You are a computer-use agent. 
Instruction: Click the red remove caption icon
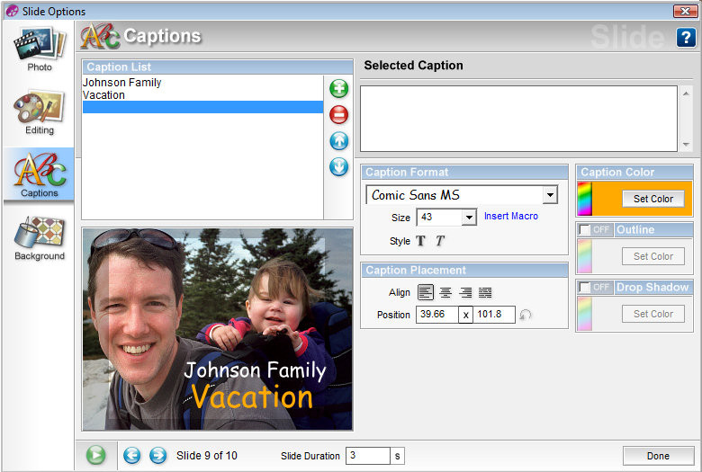coord(339,114)
